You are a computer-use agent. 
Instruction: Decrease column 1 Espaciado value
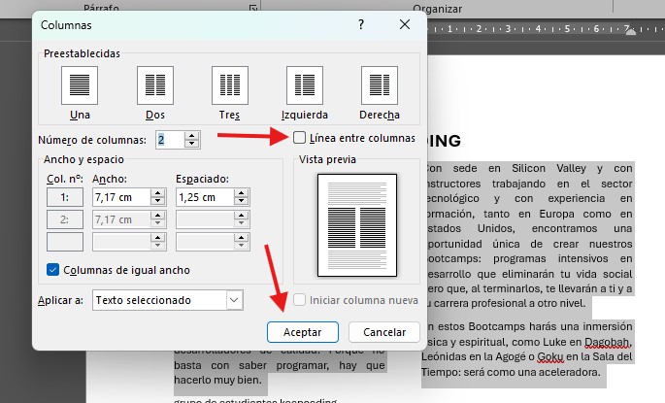[x=242, y=201]
